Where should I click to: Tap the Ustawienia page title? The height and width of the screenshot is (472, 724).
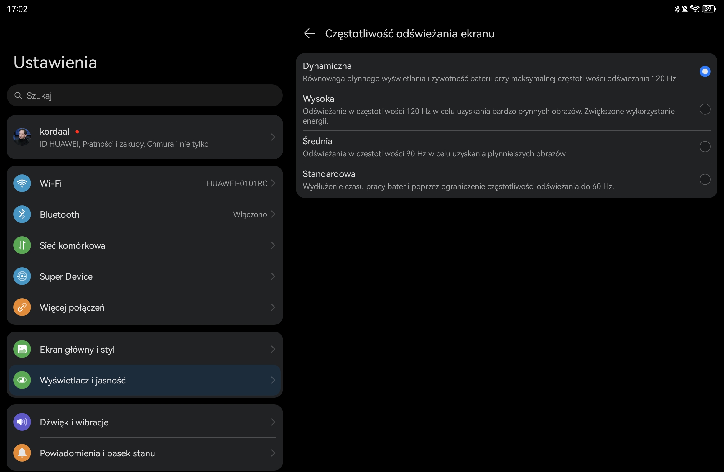click(x=55, y=63)
